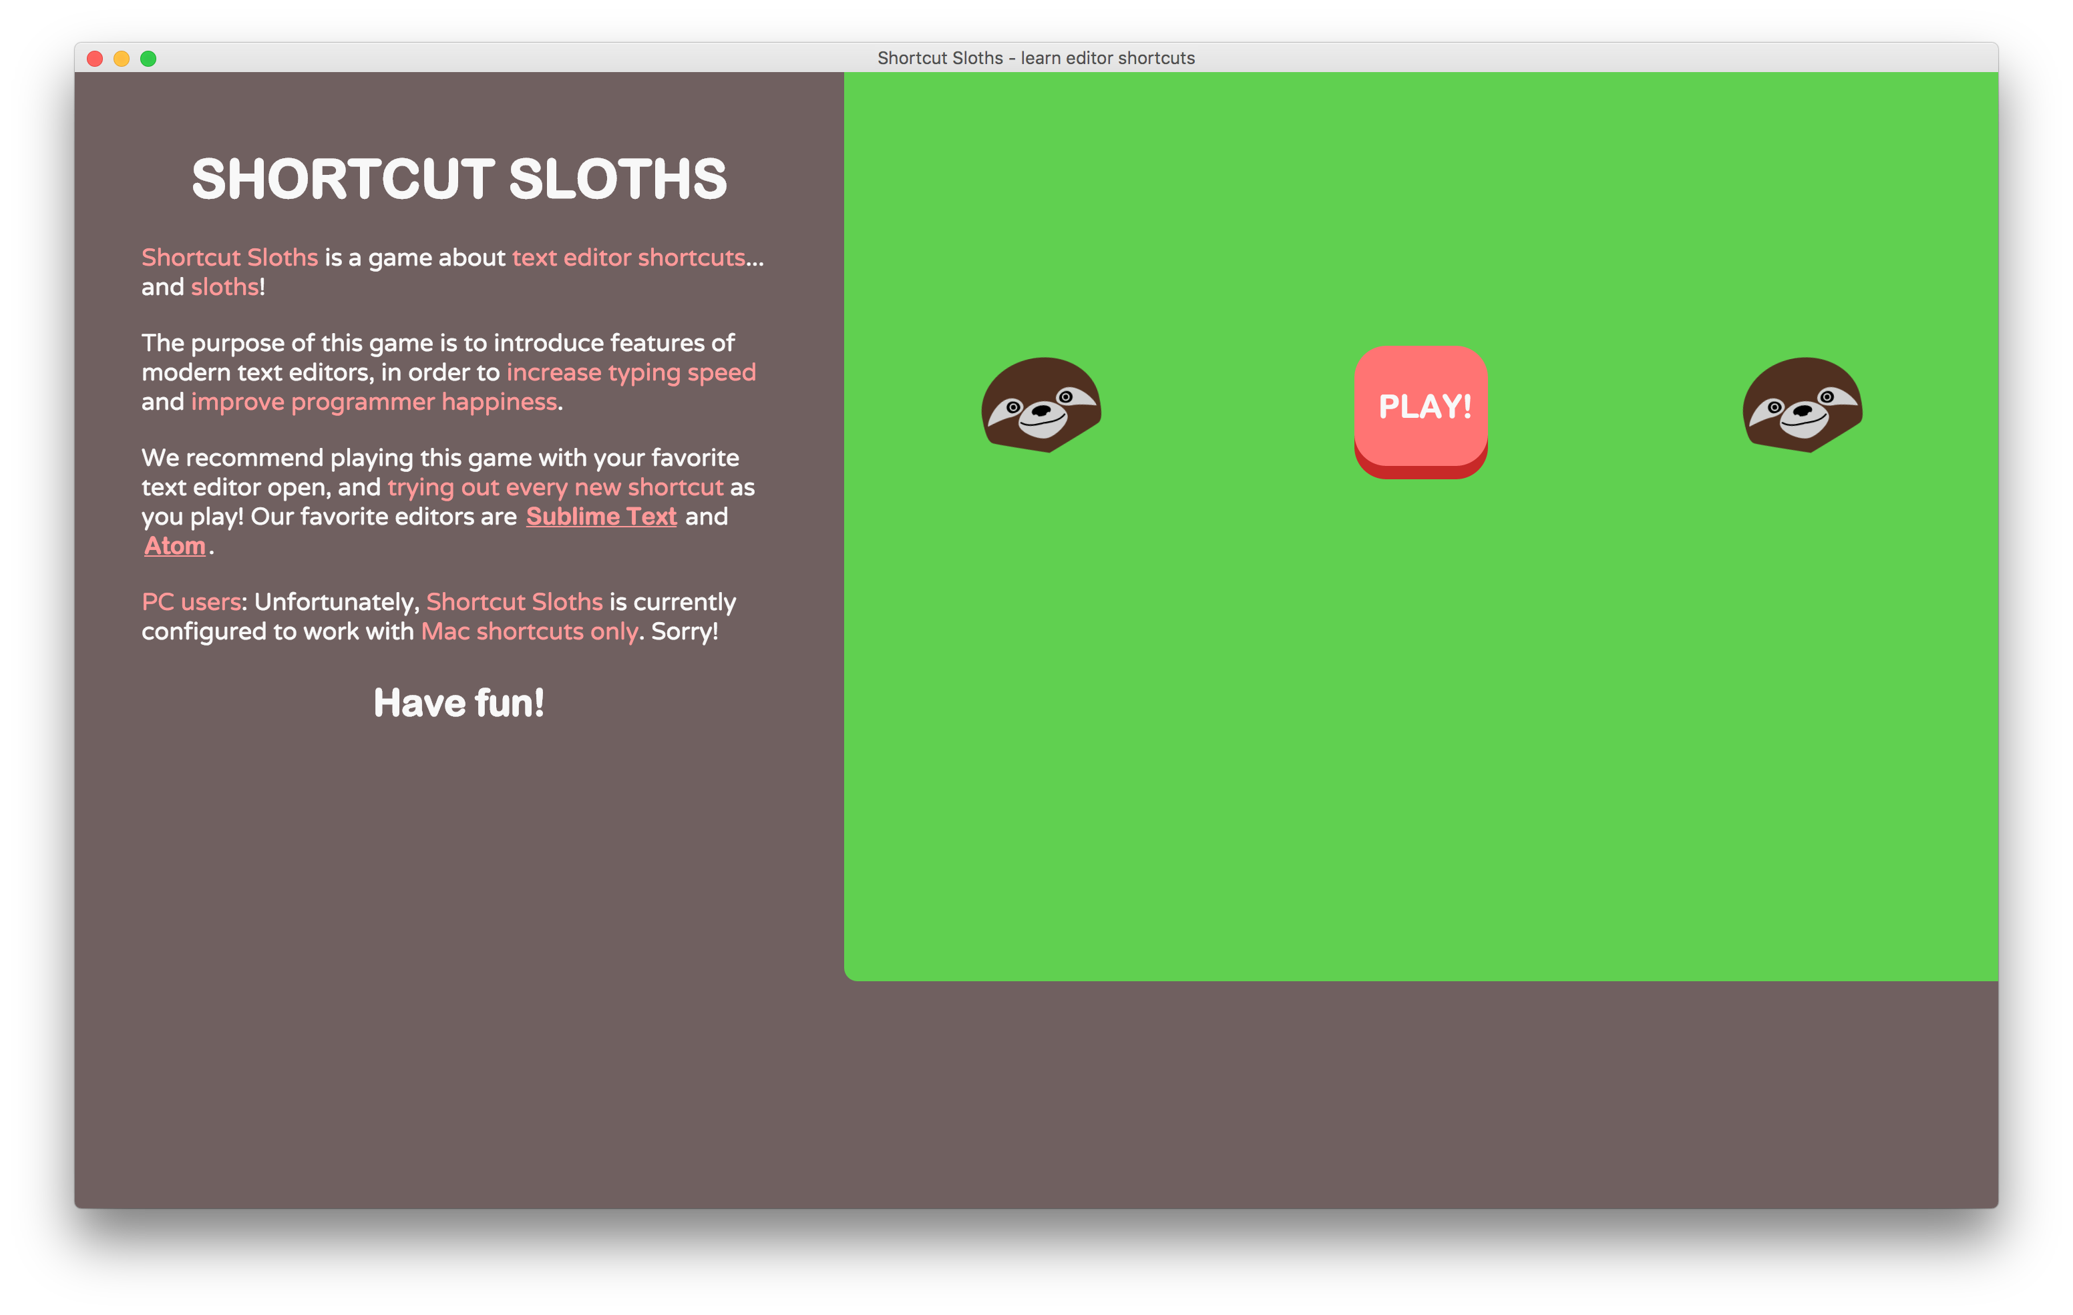Click the yellow minimize window button
This screenshot has height=1315, width=2073.
(x=122, y=59)
